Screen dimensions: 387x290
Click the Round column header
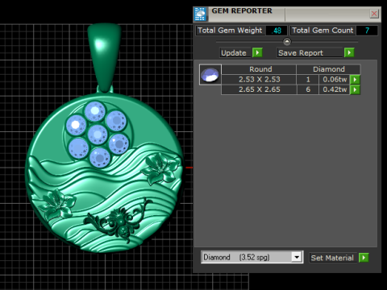tap(259, 69)
